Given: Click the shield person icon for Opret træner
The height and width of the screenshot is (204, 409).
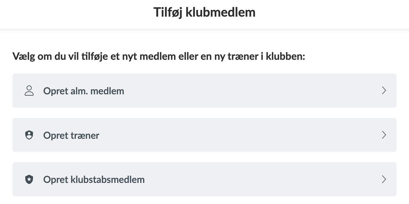Looking at the screenshot, I should (29, 135).
